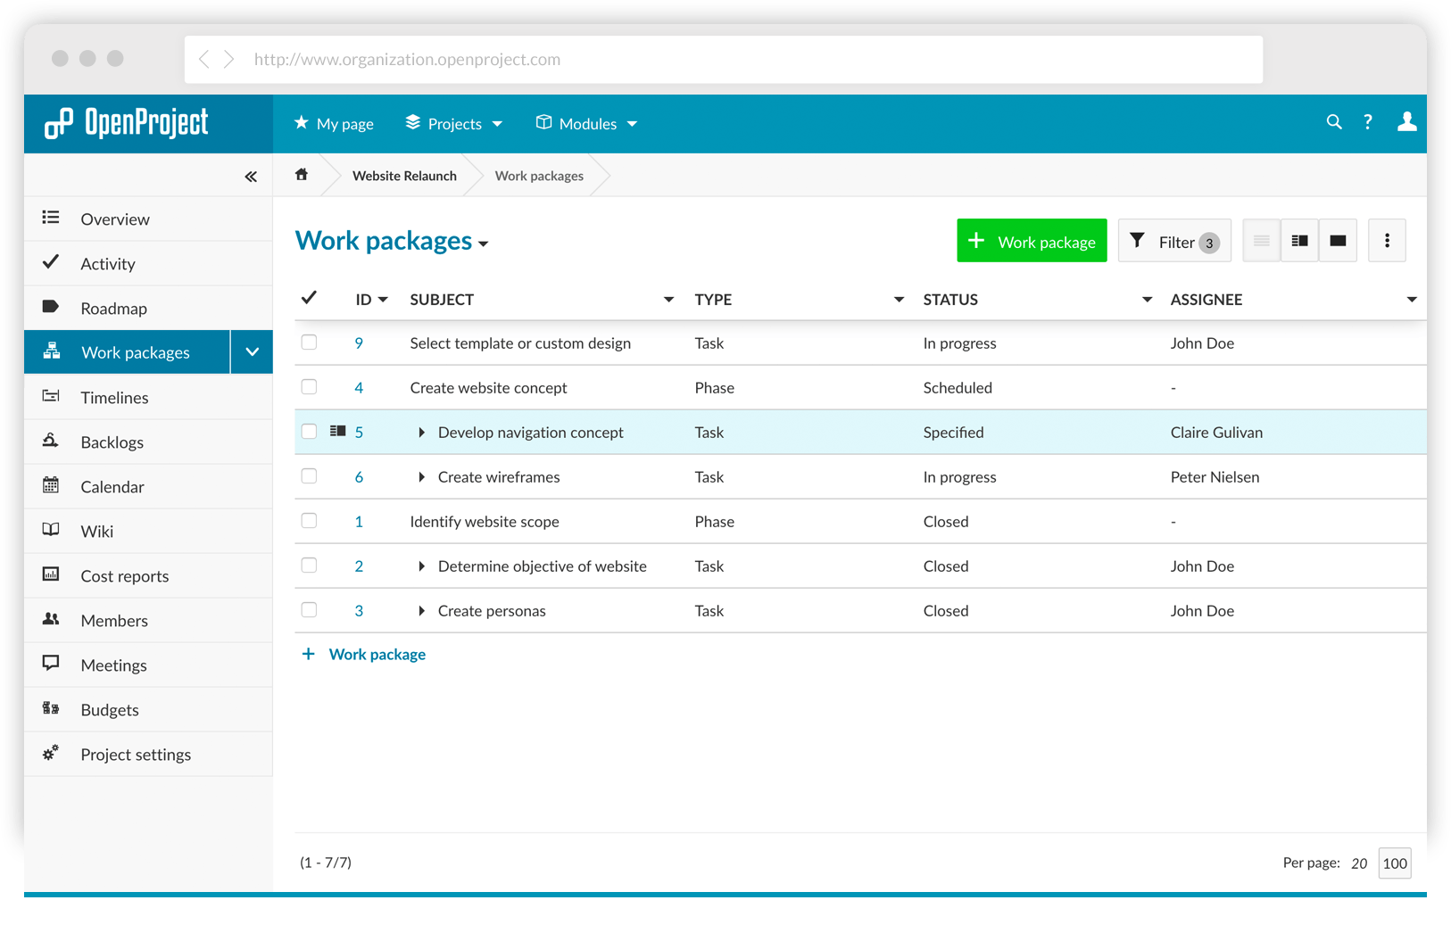The height and width of the screenshot is (925, 1451).
Task: Select the Backlogs module in the sidebar
Action: [112, 442]
